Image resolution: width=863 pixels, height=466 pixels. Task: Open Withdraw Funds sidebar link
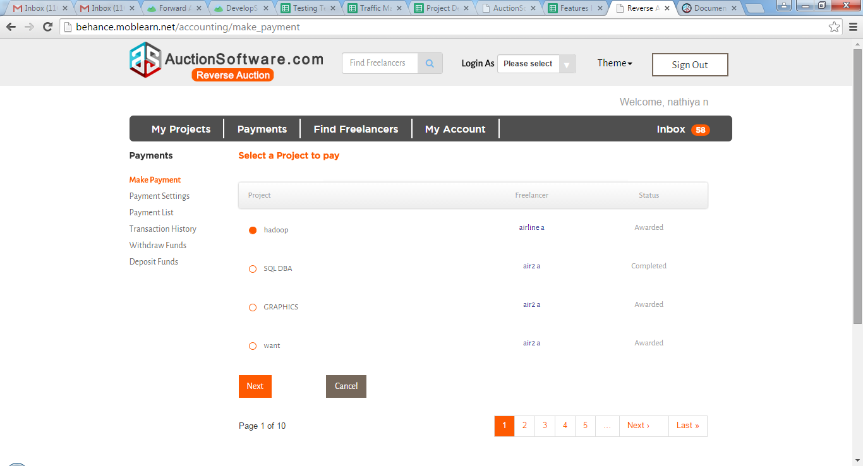click(158, 246)
